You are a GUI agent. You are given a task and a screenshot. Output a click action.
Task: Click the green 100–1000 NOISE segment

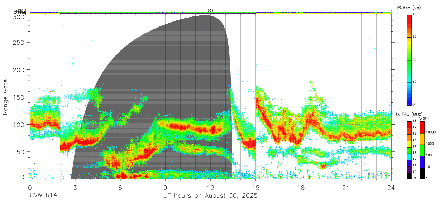click(x=422, y=150)
